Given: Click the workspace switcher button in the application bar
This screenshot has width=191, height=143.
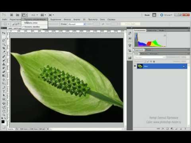Looking at the screenshot, I should pyautogui.click(x=147, y=15).
